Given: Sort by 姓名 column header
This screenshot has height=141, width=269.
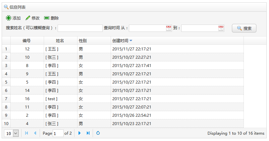Looking at the screenshot, I should 61,41.
